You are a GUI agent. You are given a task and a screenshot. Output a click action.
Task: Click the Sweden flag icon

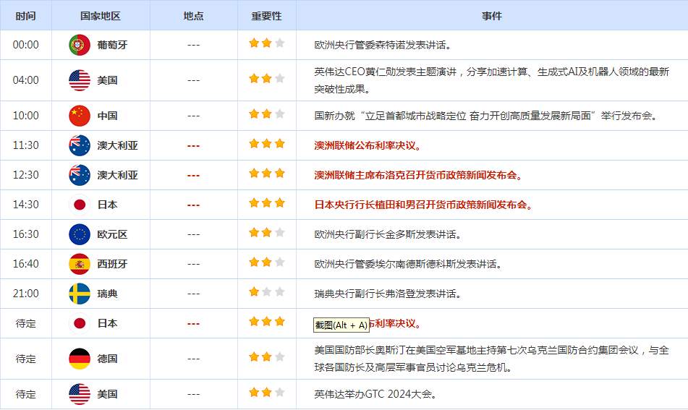[80, 294]
